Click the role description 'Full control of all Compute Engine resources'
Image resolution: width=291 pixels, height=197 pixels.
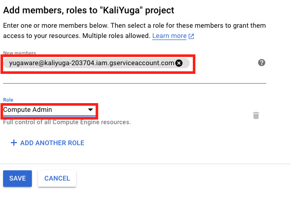click(67, 122)
